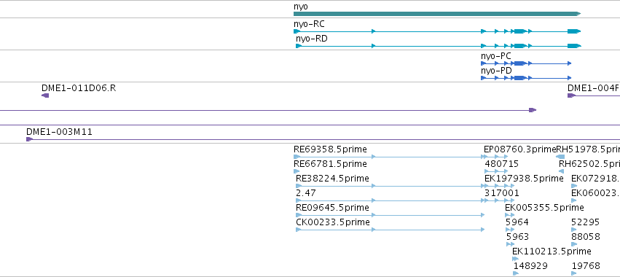Screen dimensions: 620x277
Task: Click the nyo-RC transcript label
Action: [309, 24]
